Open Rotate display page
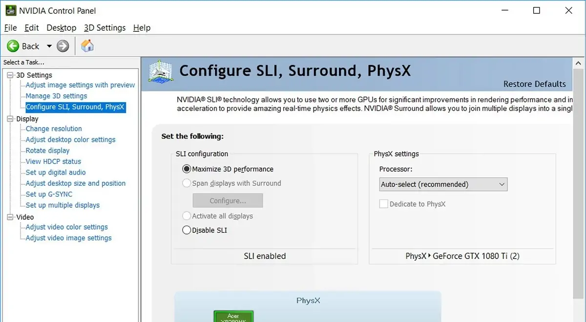The image size is (586, 322). tap(47, 150)
